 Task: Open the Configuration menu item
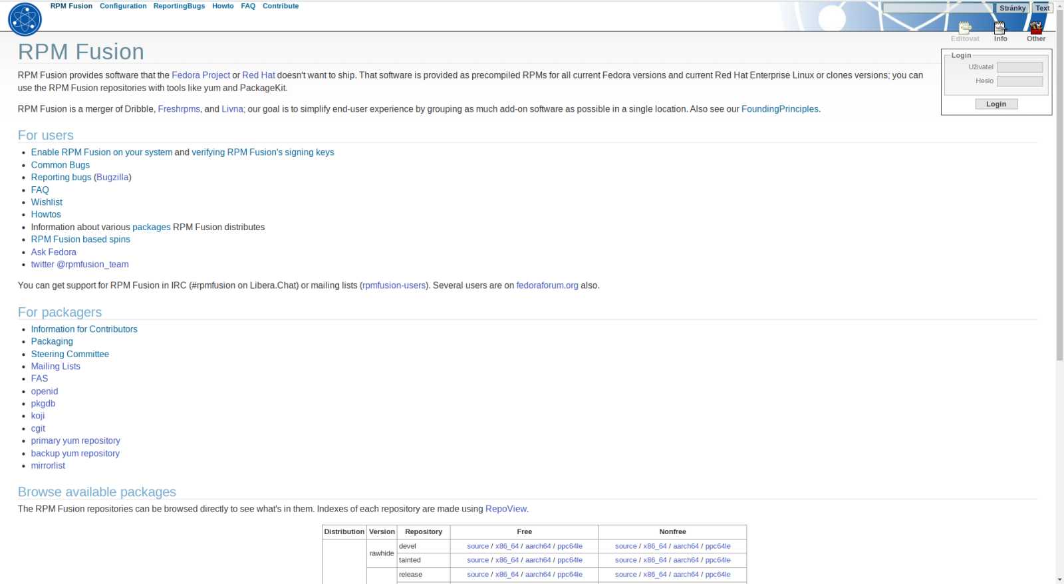point(123,6)
